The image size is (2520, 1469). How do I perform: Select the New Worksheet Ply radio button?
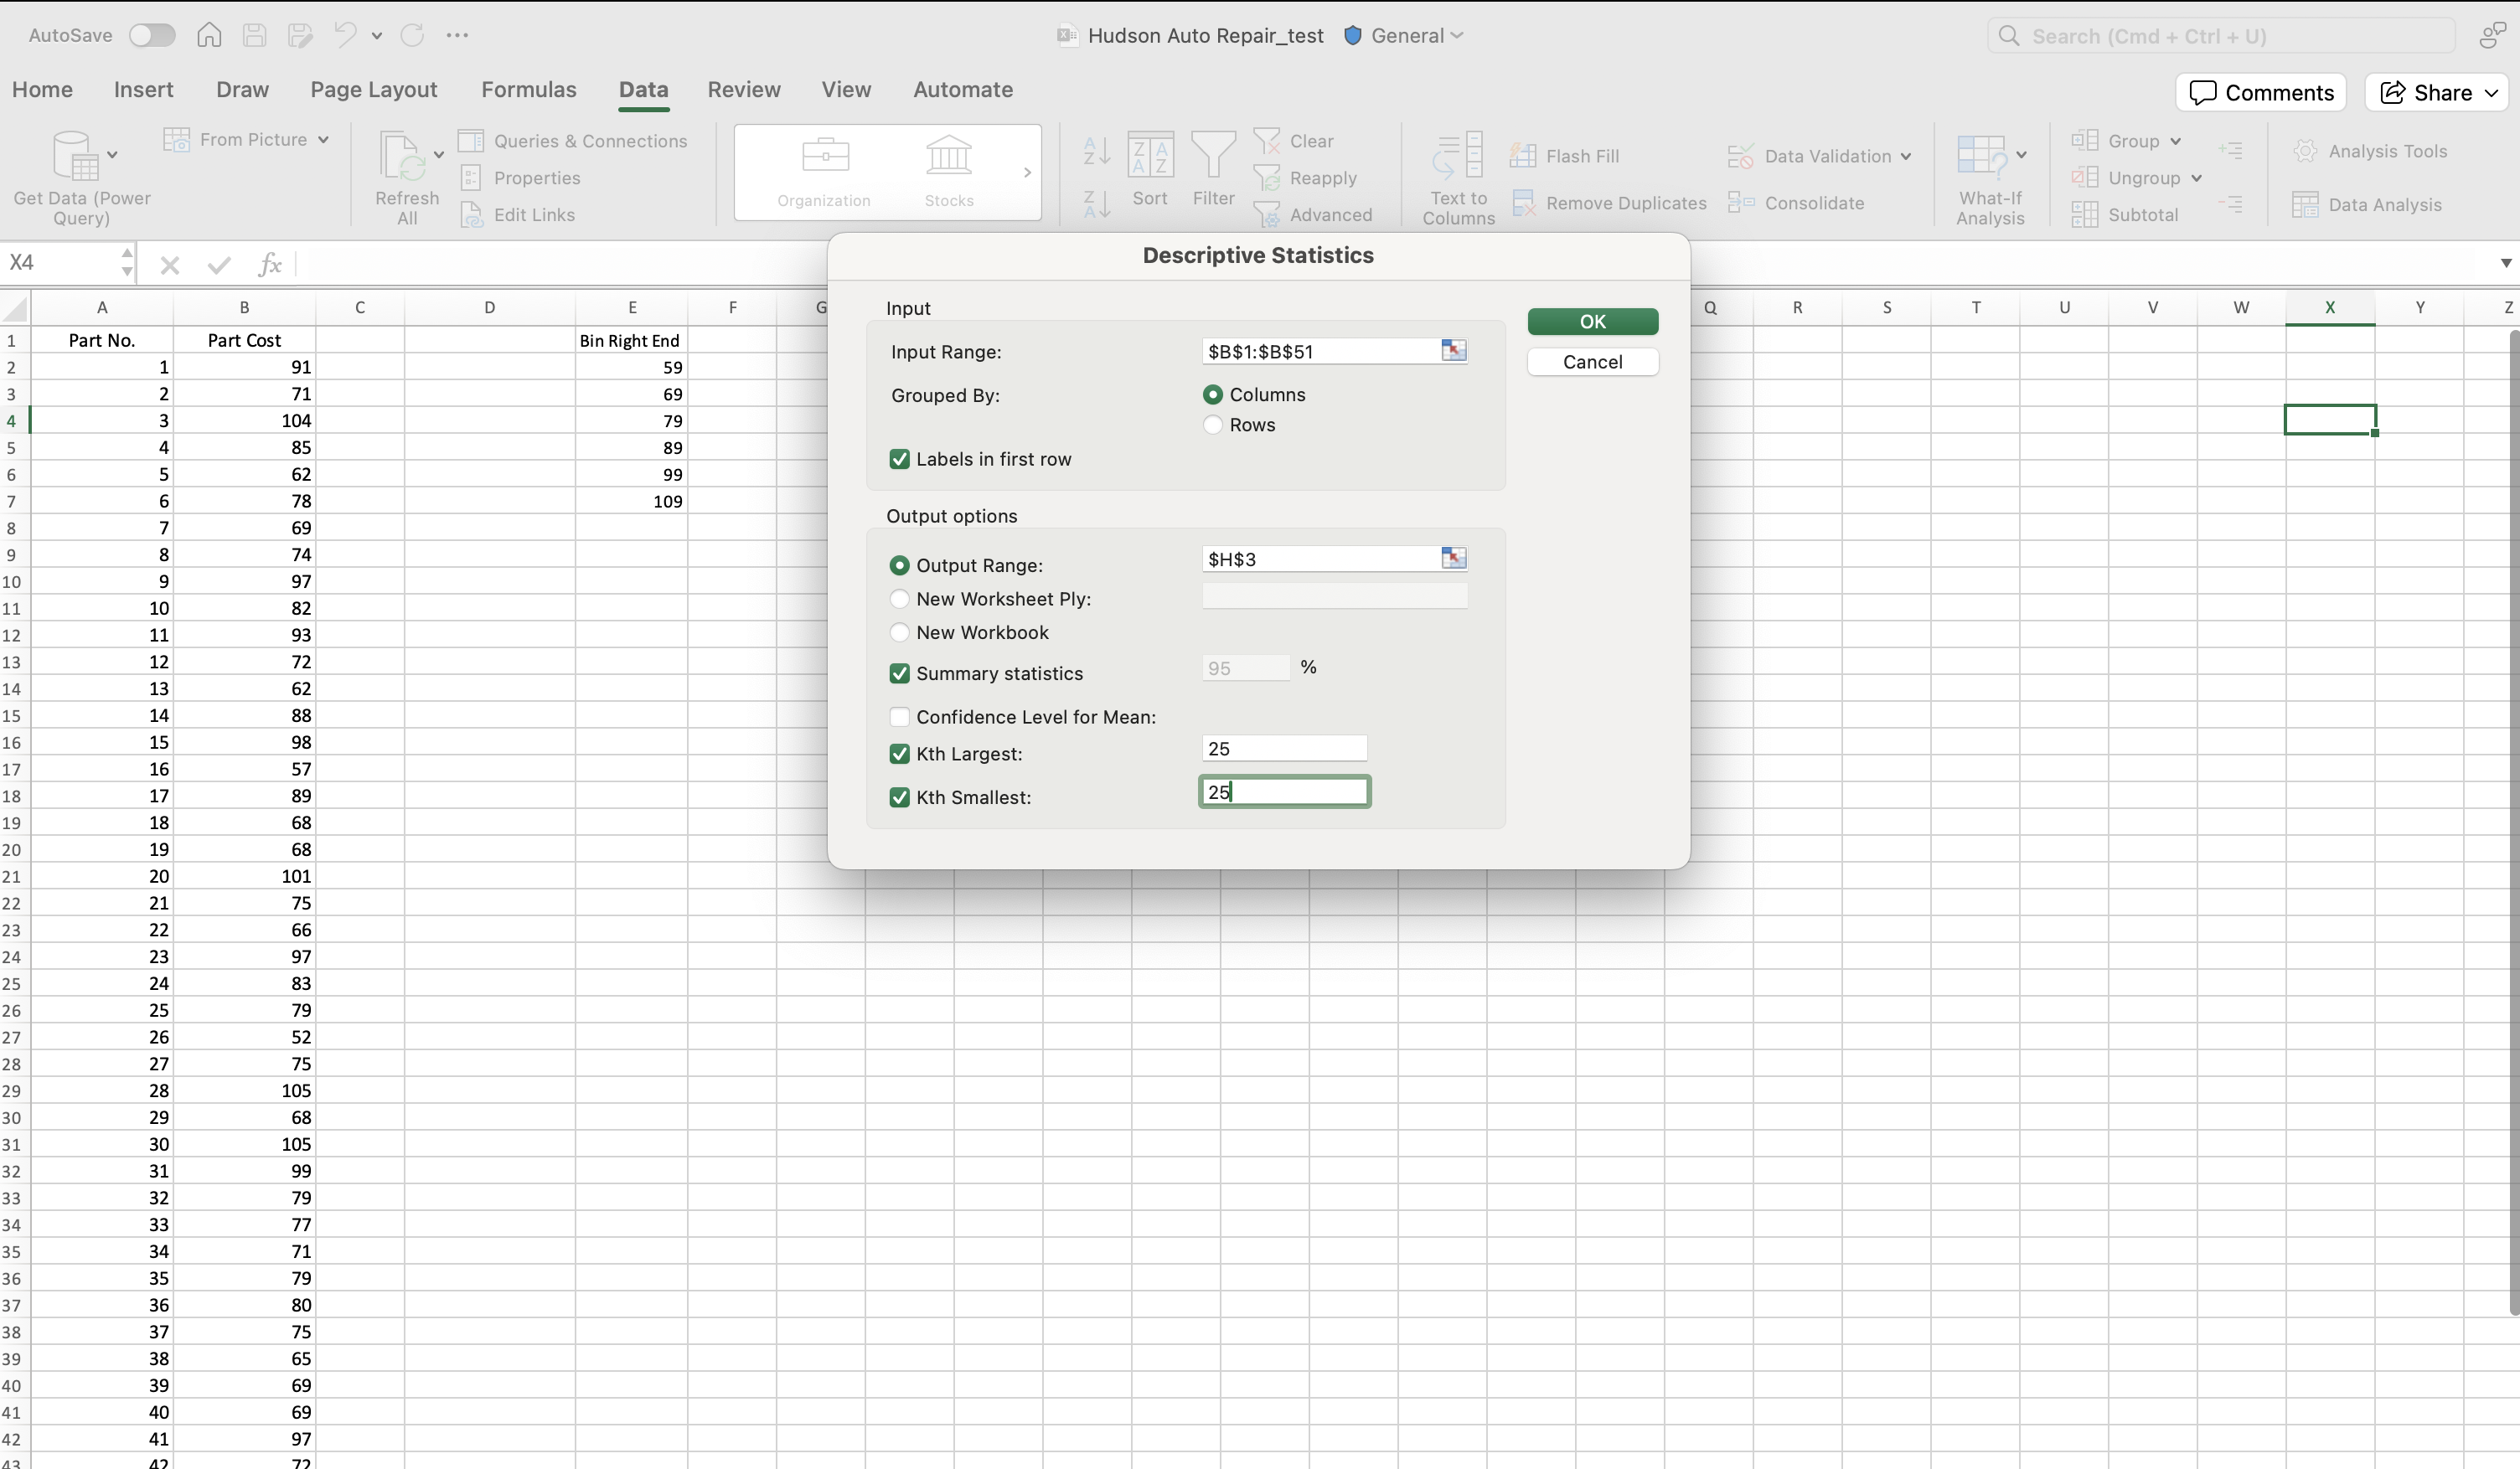(899, 598)
